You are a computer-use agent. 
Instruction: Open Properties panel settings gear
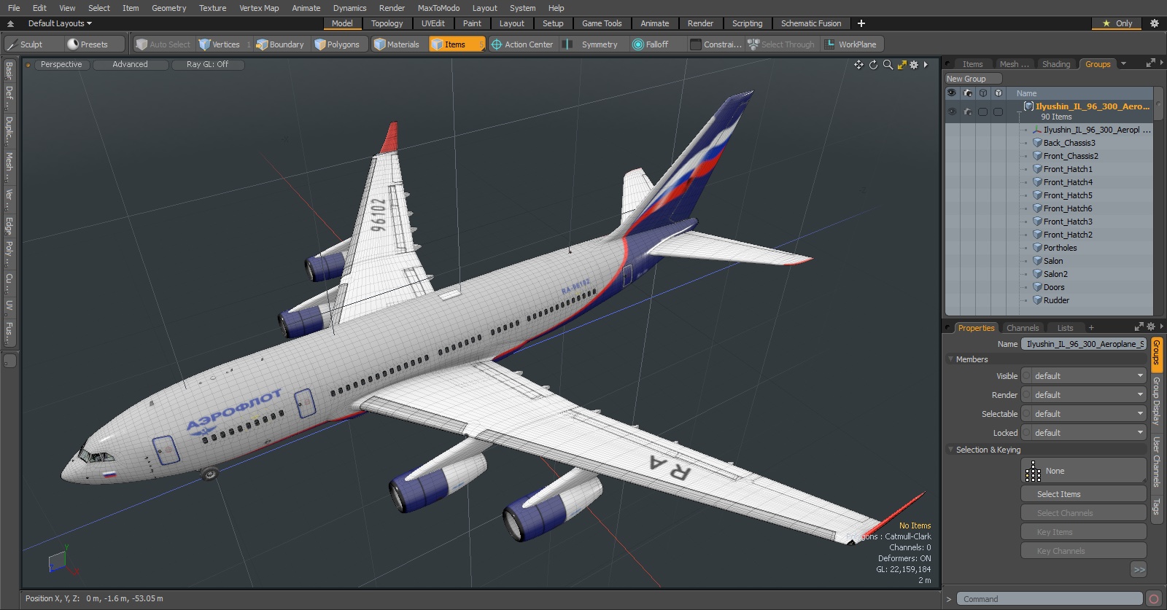pos(1151,327)
